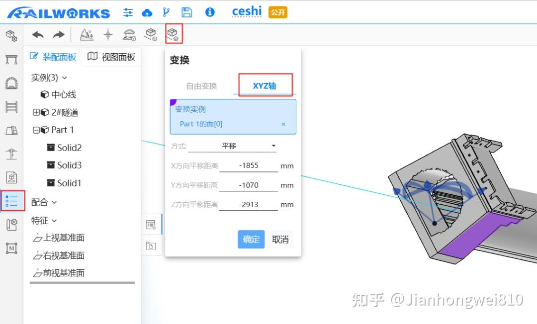Image resolution: width=537 pixels, height=324 pixels.
Task: Switch to 装配面板 tab
Action: point(53,57)
